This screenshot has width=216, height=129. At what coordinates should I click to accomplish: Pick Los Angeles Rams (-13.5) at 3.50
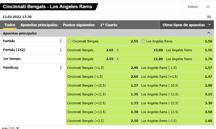coord(177,112)
